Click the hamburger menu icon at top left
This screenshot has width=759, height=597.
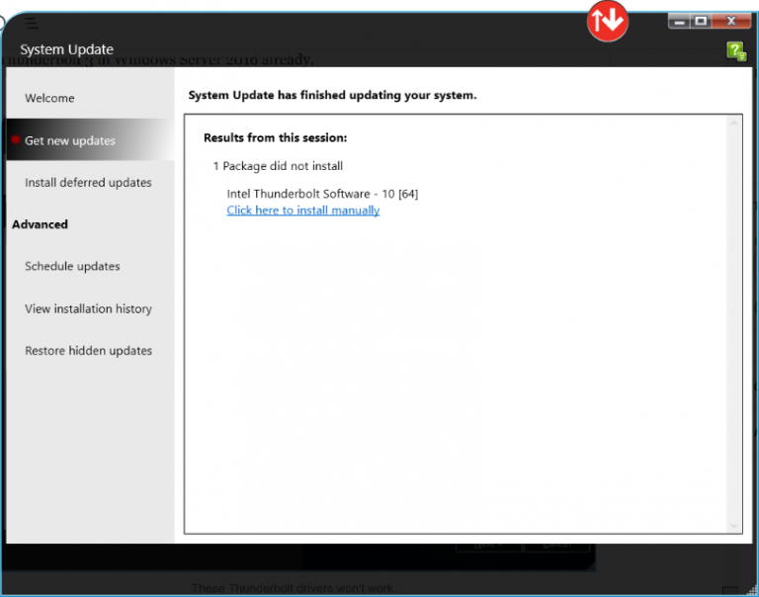click(x=32, y=23)
